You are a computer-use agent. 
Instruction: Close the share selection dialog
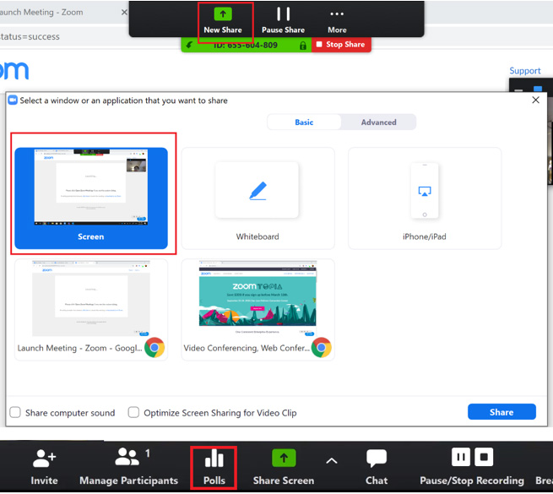[x=535, y=100]
